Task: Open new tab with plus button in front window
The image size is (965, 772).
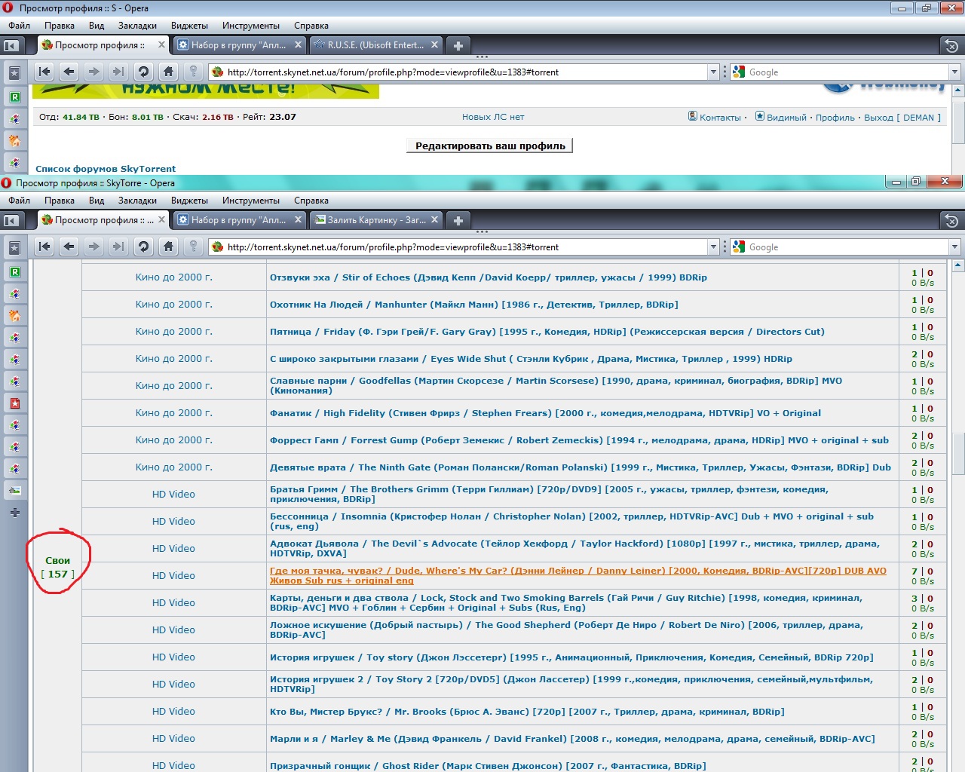Action: click(458, 220)
